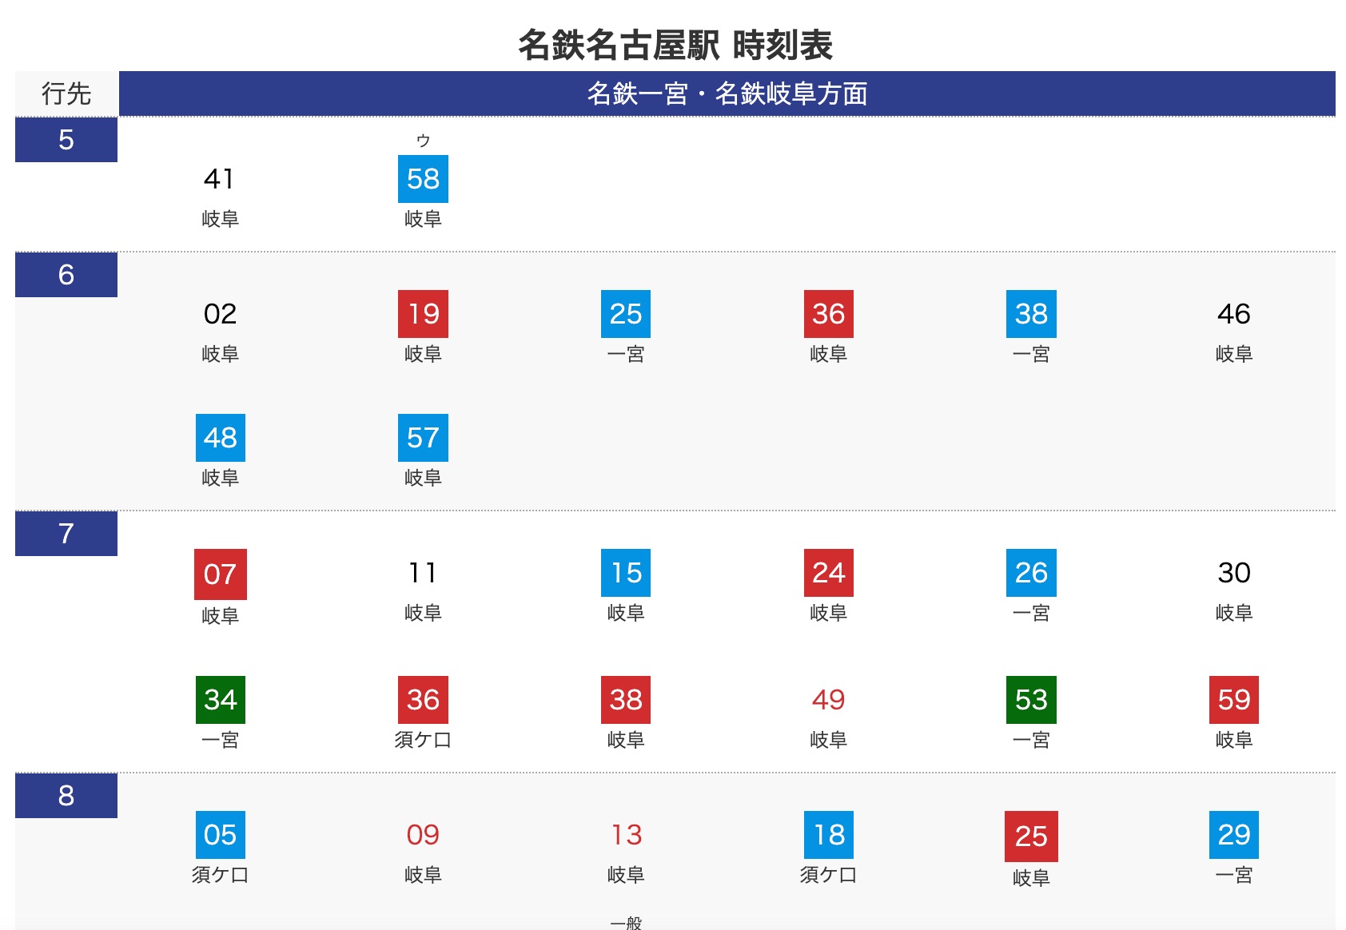The width and height of the screenshot is (1346, 930).
Task: Select the red 38 departure in hour 7
Action: (626, 700)
